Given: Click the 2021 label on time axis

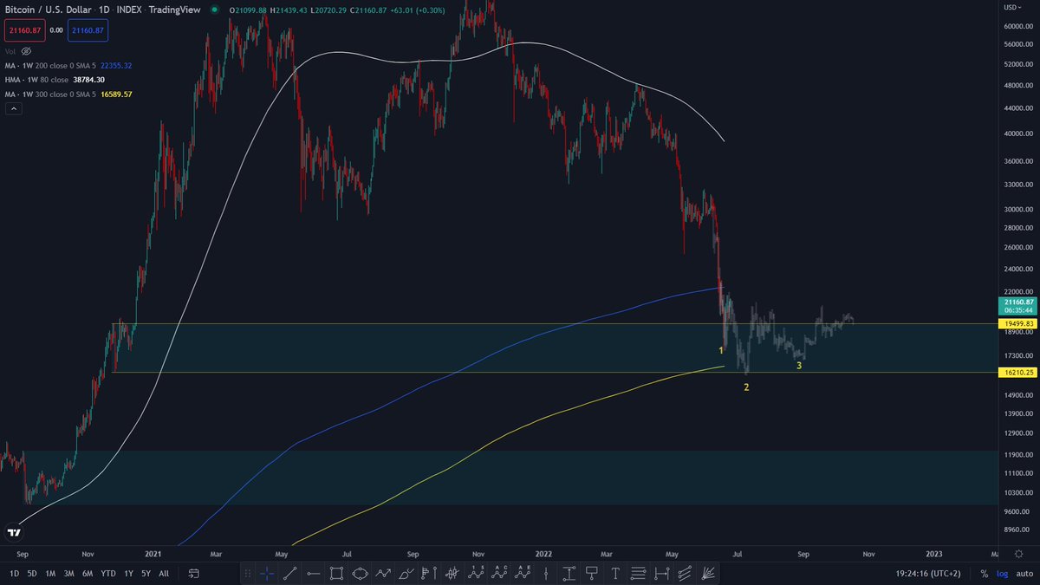Looking at the screenshot, I should point(153,553).
